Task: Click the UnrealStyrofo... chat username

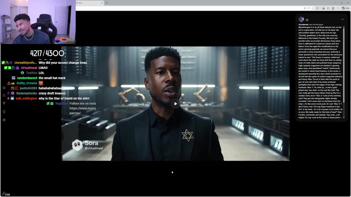Action: pos(26,63)
